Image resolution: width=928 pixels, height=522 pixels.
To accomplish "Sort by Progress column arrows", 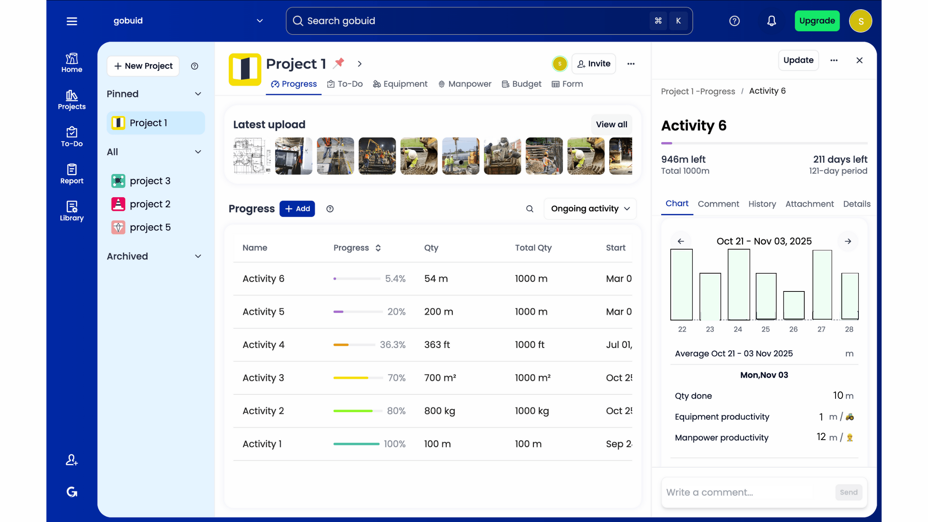I will [378, 248].
